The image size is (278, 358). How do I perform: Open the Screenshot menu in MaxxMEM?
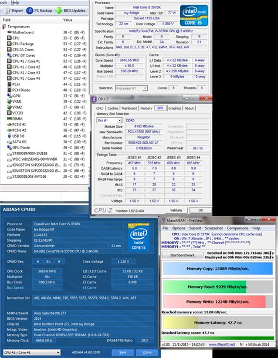(x=213, y=228)
